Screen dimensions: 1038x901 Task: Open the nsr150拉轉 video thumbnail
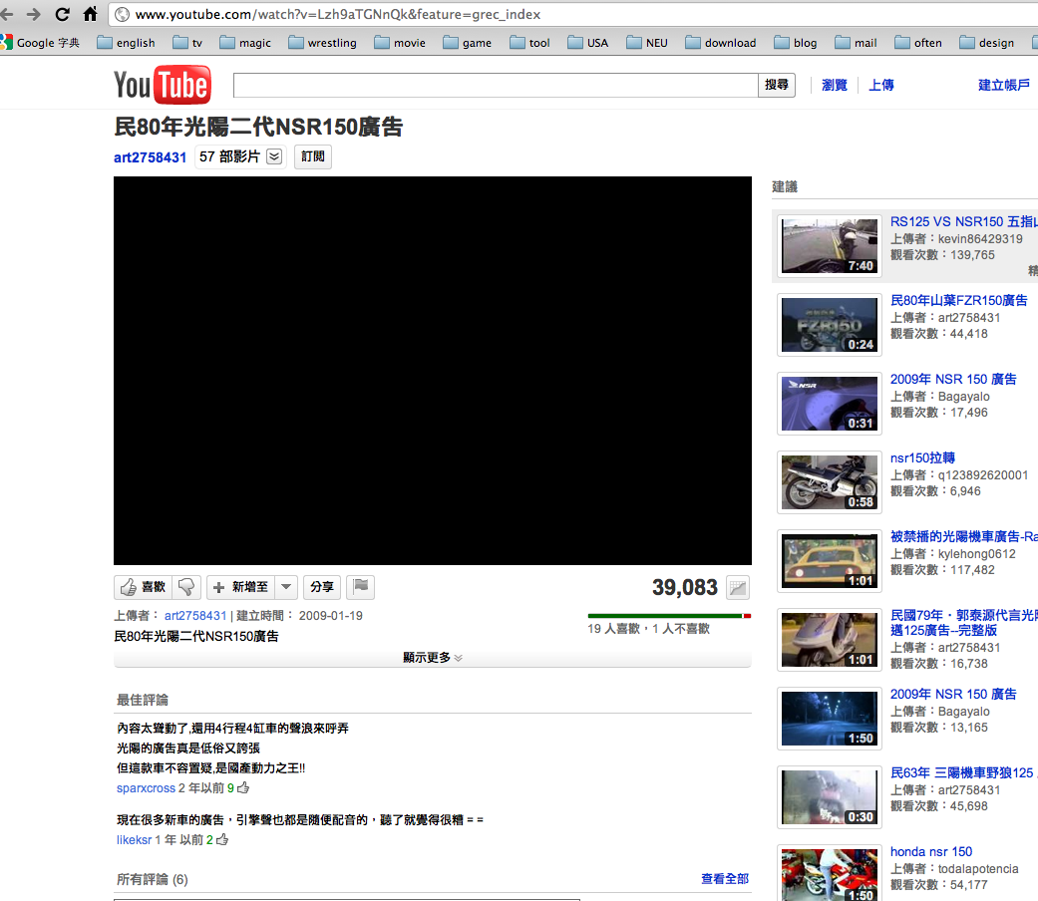coord(830,482)
